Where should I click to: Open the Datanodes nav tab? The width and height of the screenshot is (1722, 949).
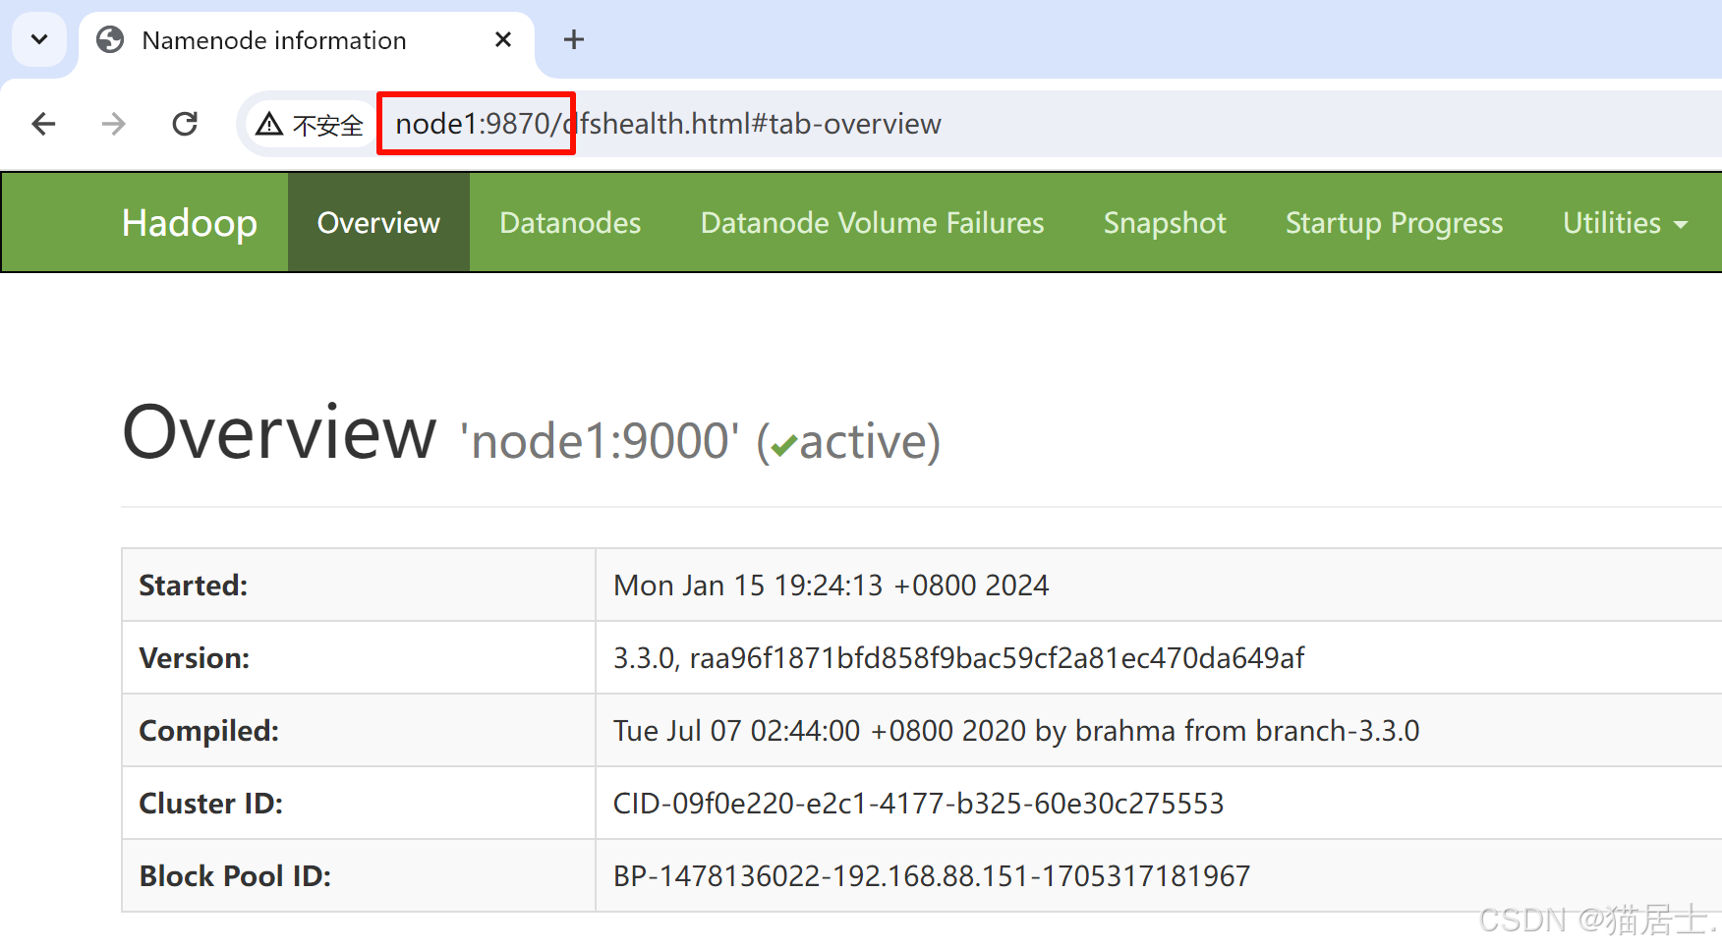(570, 223)
